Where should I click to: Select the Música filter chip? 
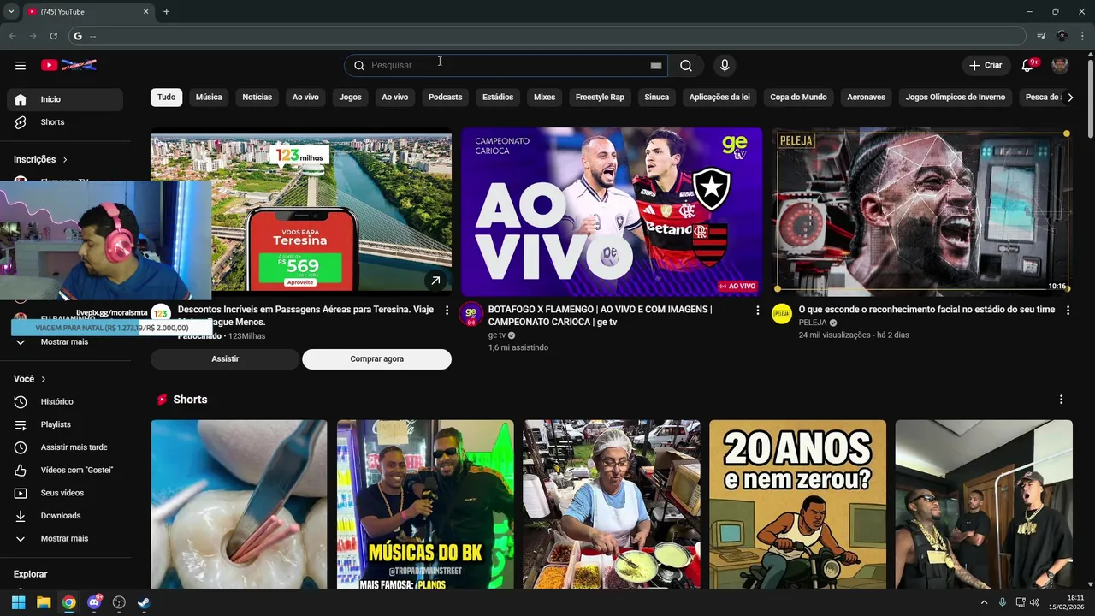(x=209, y=97)
